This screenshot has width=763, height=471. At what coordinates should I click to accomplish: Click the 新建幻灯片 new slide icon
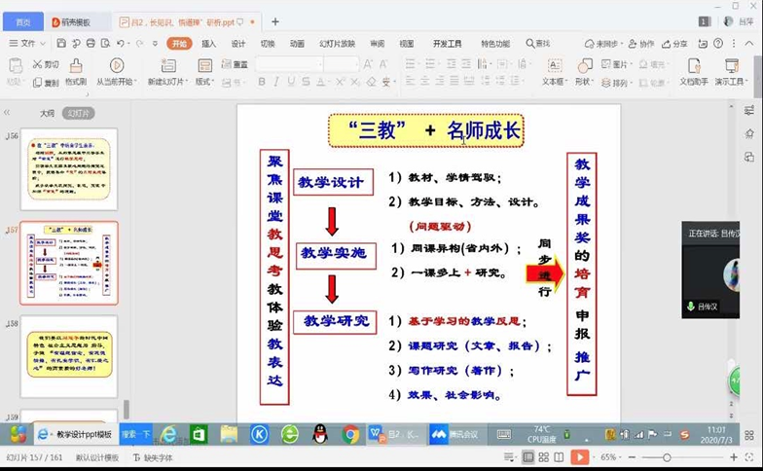[x=168, y=65]
